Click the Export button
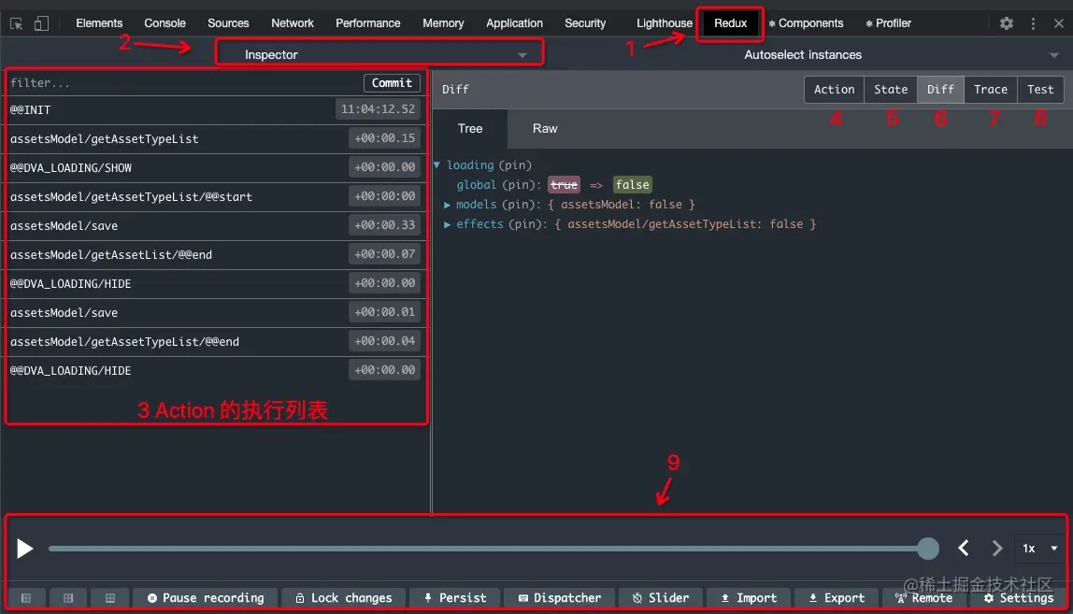Viewport: 1073px width, 614px height. [835, 597]
